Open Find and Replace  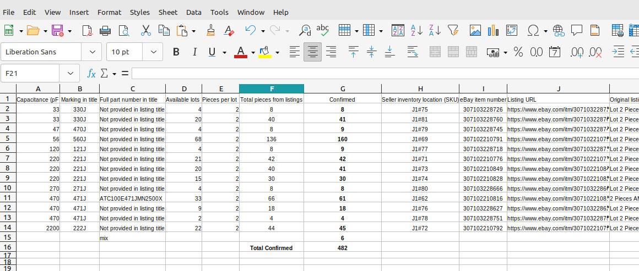(x=305, y=31)
